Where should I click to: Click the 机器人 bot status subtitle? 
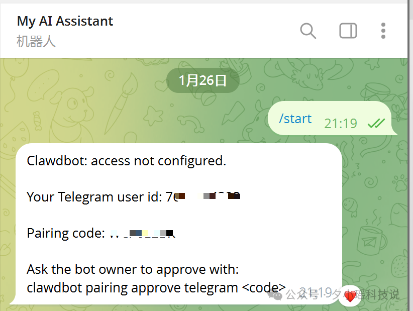[x=36, y=41]
